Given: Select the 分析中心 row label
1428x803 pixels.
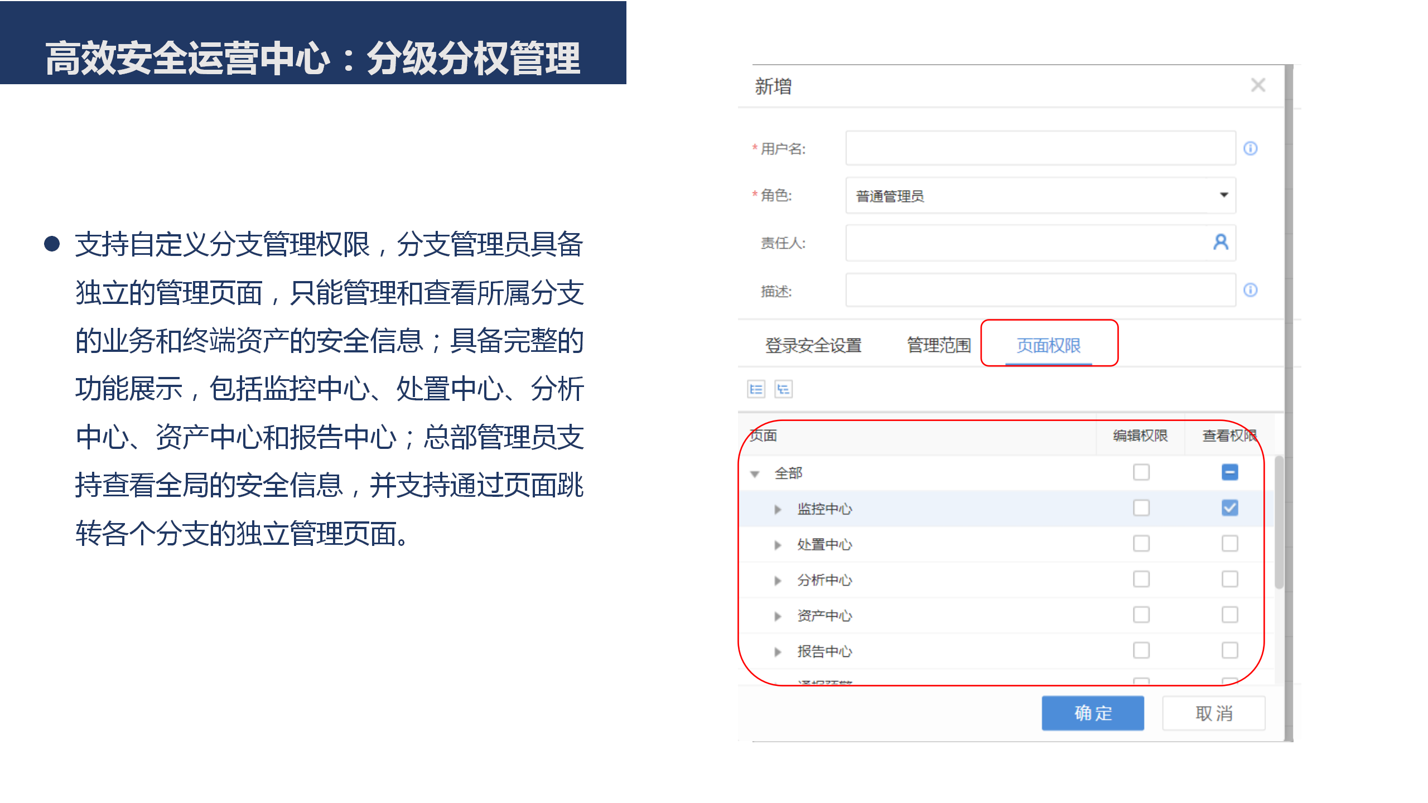Looking at the screenshot, I should [x=824, y=581].
